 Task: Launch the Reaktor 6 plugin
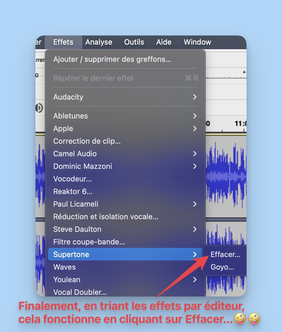tap(125, 191)
